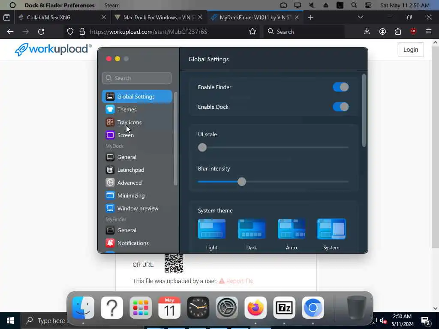
Task: Open the Themes settings section
Action: 137,109
